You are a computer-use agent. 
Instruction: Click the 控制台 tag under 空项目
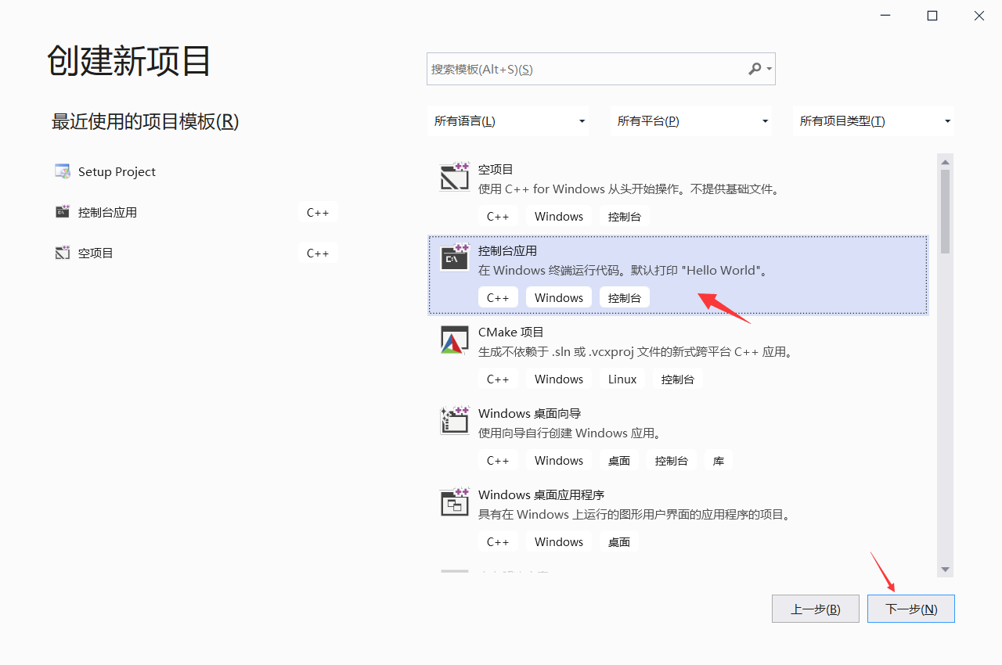[625, 216]
